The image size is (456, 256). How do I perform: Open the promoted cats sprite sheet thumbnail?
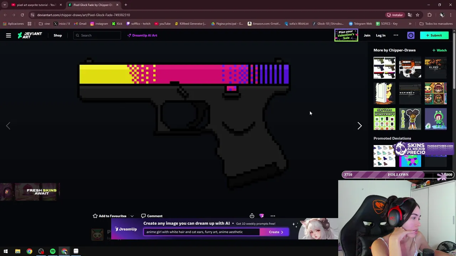(x=384, y=156)
